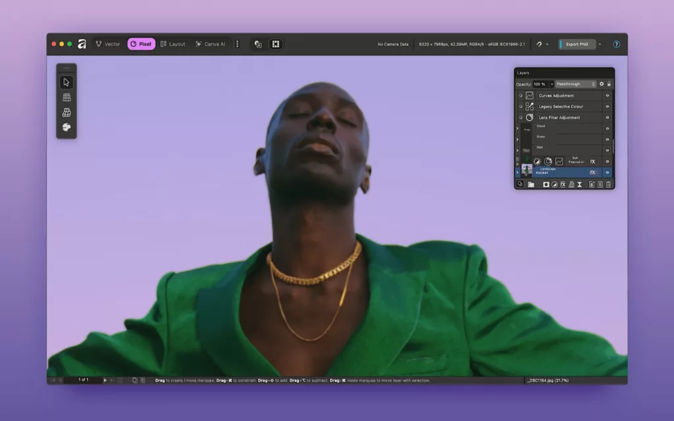674x421 pixels.
Task: Click the Opacity 100% input field
Action: [540, 84]
